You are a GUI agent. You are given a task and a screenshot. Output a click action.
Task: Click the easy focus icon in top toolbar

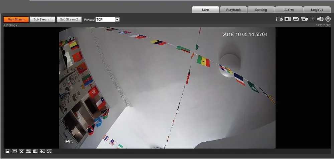tap(313, 19)
